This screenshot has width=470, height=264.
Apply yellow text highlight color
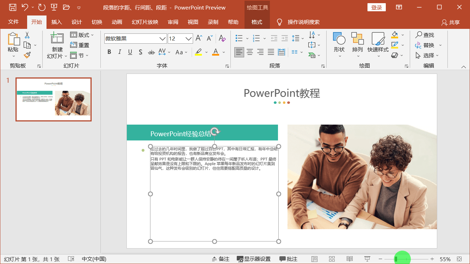[x=198, y=52]
